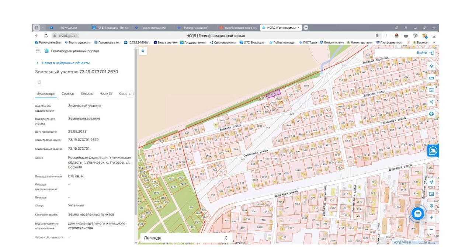Open browser page options three dots

pyautogui.click(x=386, y=36)
